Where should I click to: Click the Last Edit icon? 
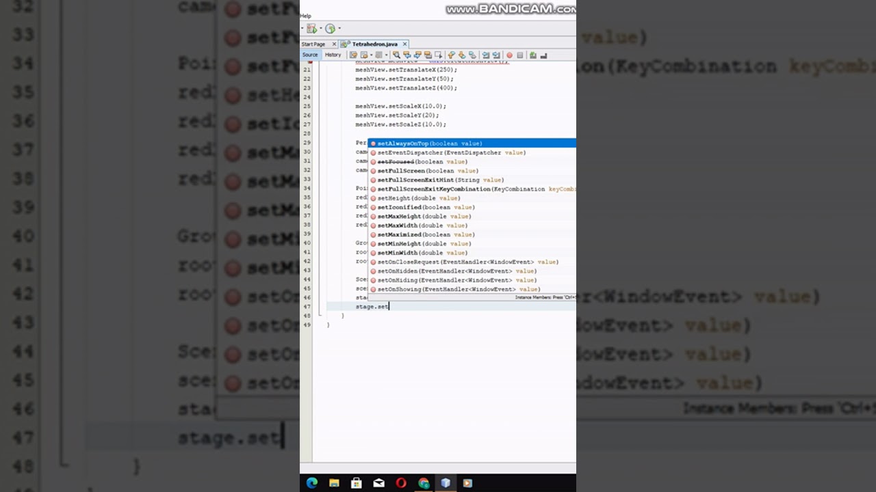coord(353,55)
